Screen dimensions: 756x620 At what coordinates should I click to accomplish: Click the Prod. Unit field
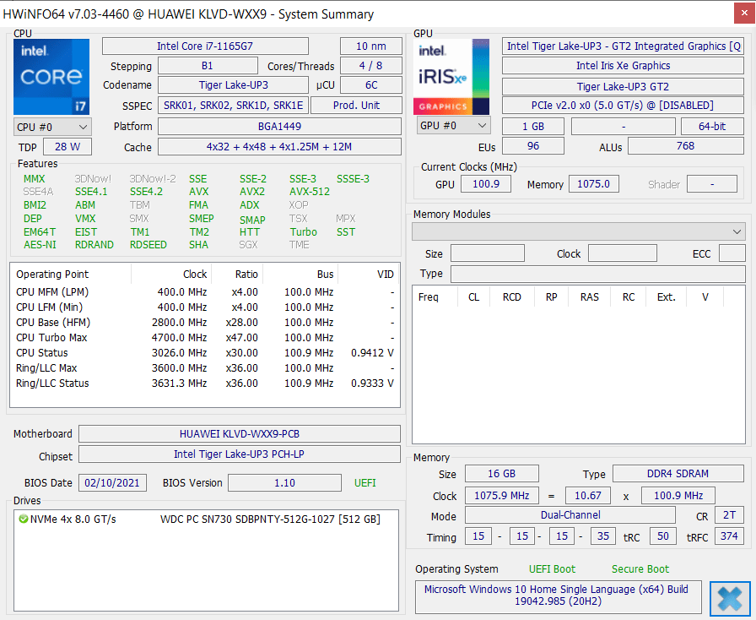click(x=356, y=106)
